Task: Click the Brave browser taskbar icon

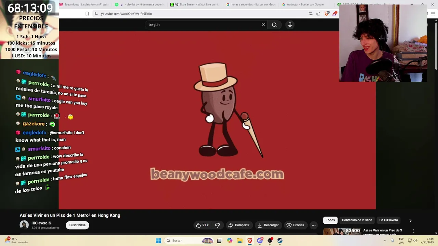Action: pos(250,241)
